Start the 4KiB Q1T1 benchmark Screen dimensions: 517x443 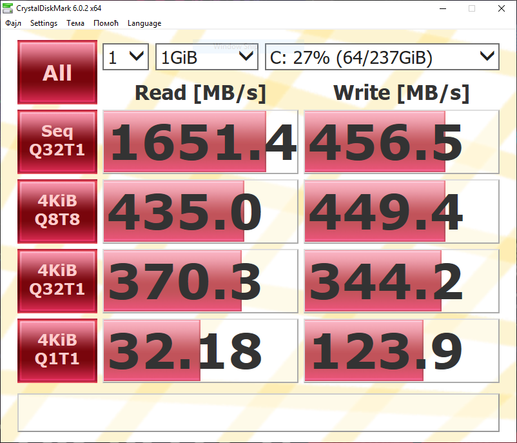57,351
